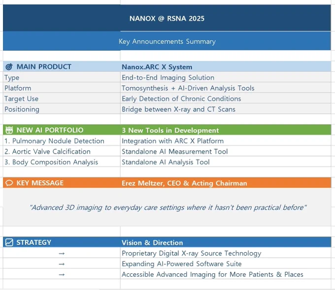Click the STRATEGY header text
The height and width of the screenshot is (290, 335).
[x=34, y=242]
